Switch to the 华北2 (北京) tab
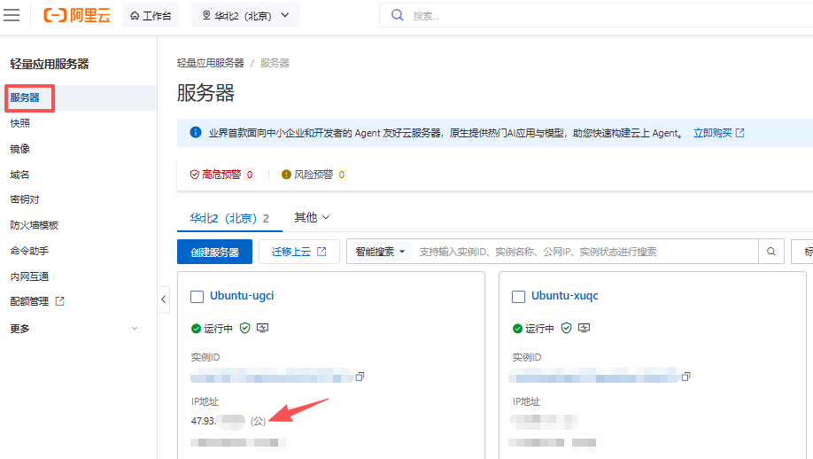Viewport: 813px width, 459px height. click(x=229, y=218)
